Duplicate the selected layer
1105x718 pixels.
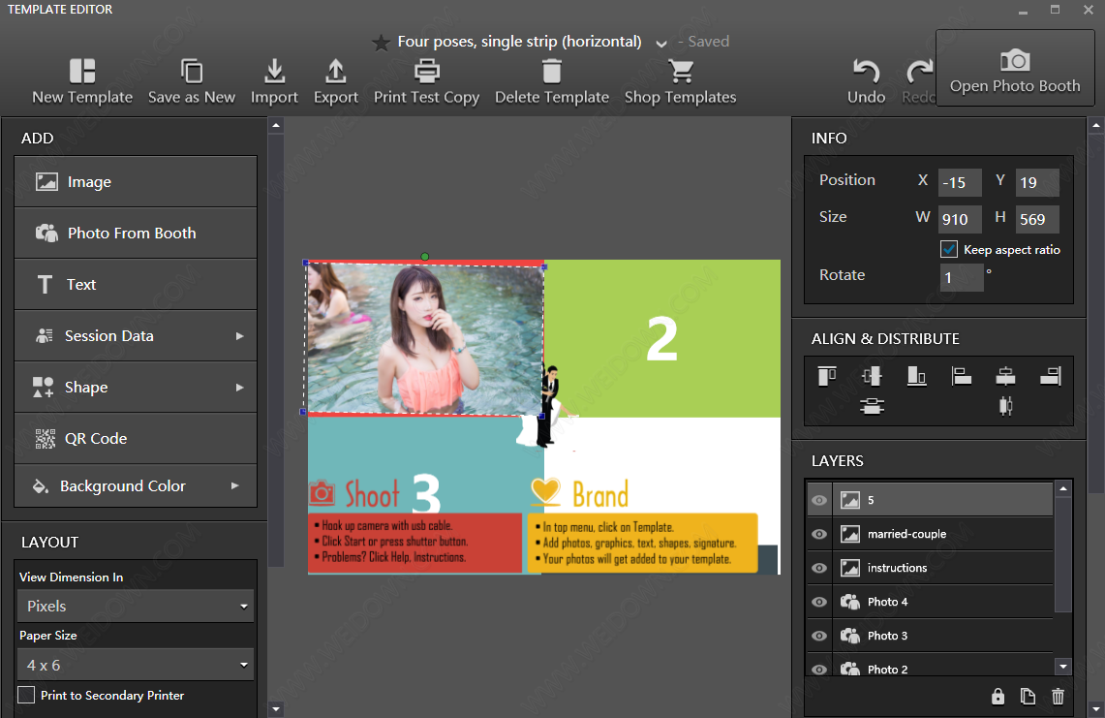tap(1028, 697)
